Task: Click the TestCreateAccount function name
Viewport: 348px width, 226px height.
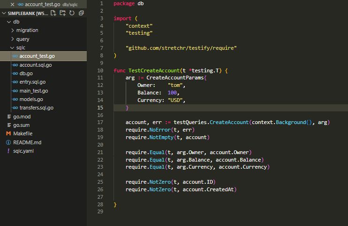Action: click(x=154, y=70)
